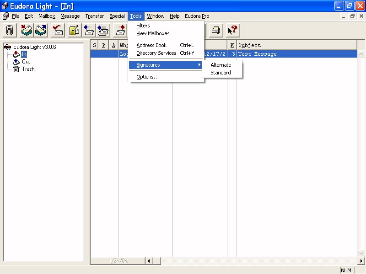Launch Directory Services from the Tools menu
Screen dimensions: 366x274
pyautogui.click(x=167, y=53)
